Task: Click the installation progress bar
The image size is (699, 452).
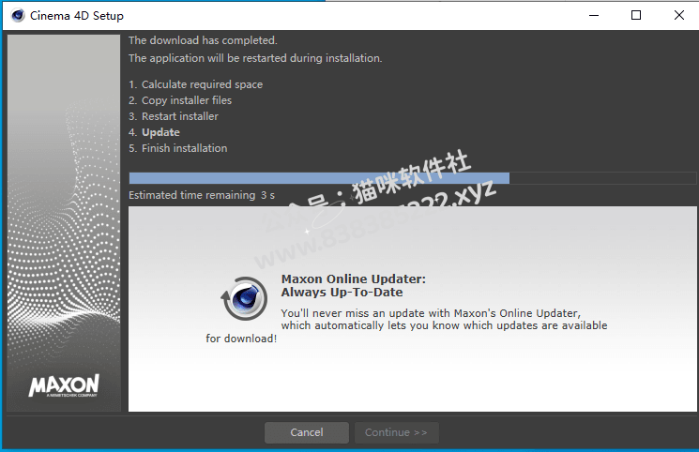Action: coord(412,178)
